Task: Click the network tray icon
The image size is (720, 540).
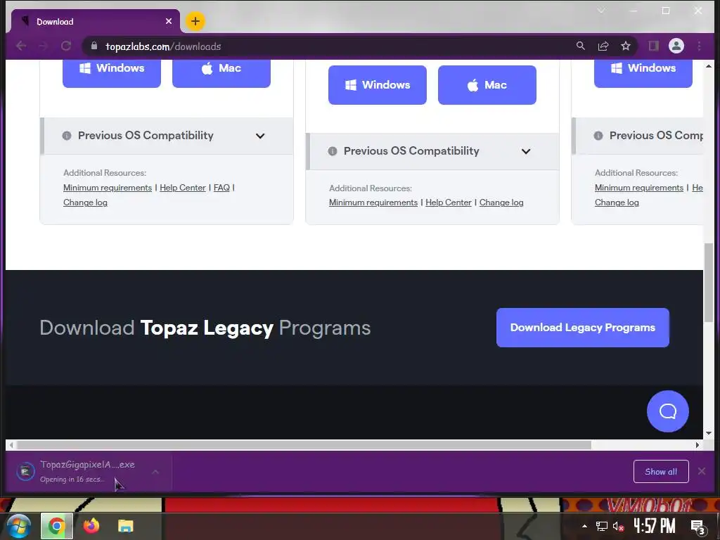Action: click(x=602, y=526)
